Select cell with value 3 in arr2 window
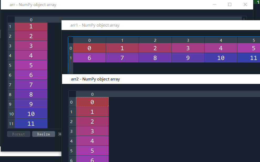 tap(92, 131)
